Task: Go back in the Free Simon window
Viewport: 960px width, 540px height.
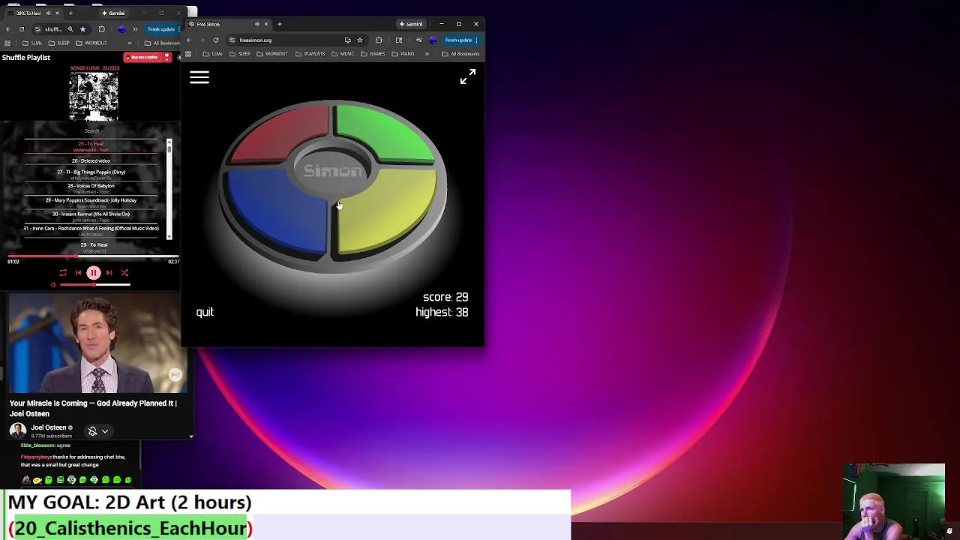Action: click(x=189, y=40)
